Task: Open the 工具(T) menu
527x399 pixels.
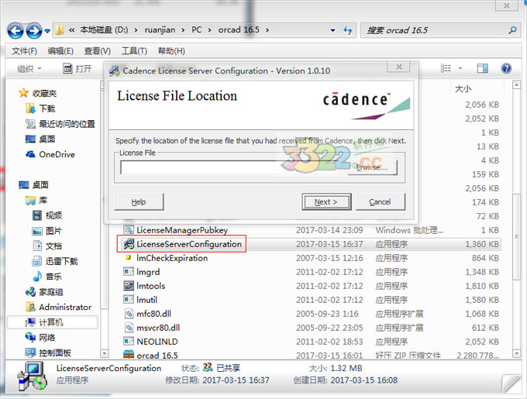Action: tap(134, 51)
